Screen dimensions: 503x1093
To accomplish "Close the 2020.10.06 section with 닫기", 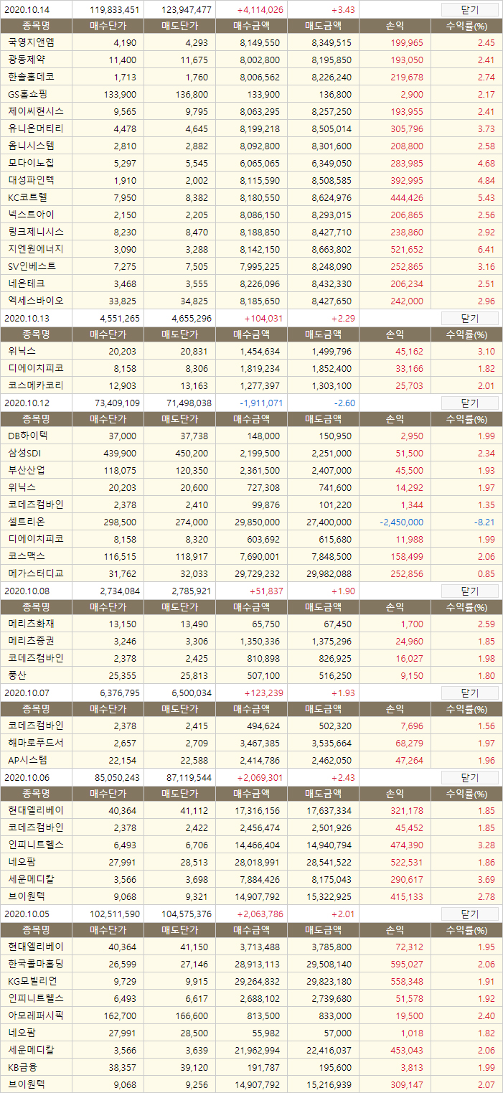I will click(x=469, y=777).
